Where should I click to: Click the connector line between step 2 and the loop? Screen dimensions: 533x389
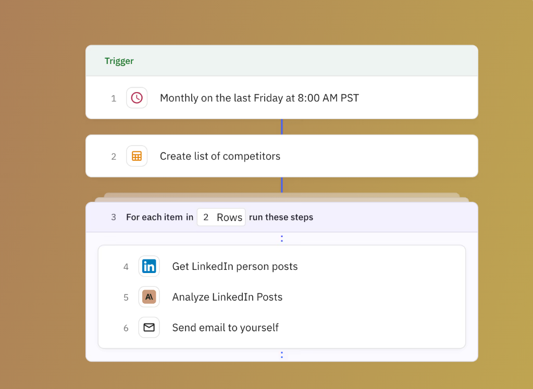pyautogui.click(x=282, y=185)
